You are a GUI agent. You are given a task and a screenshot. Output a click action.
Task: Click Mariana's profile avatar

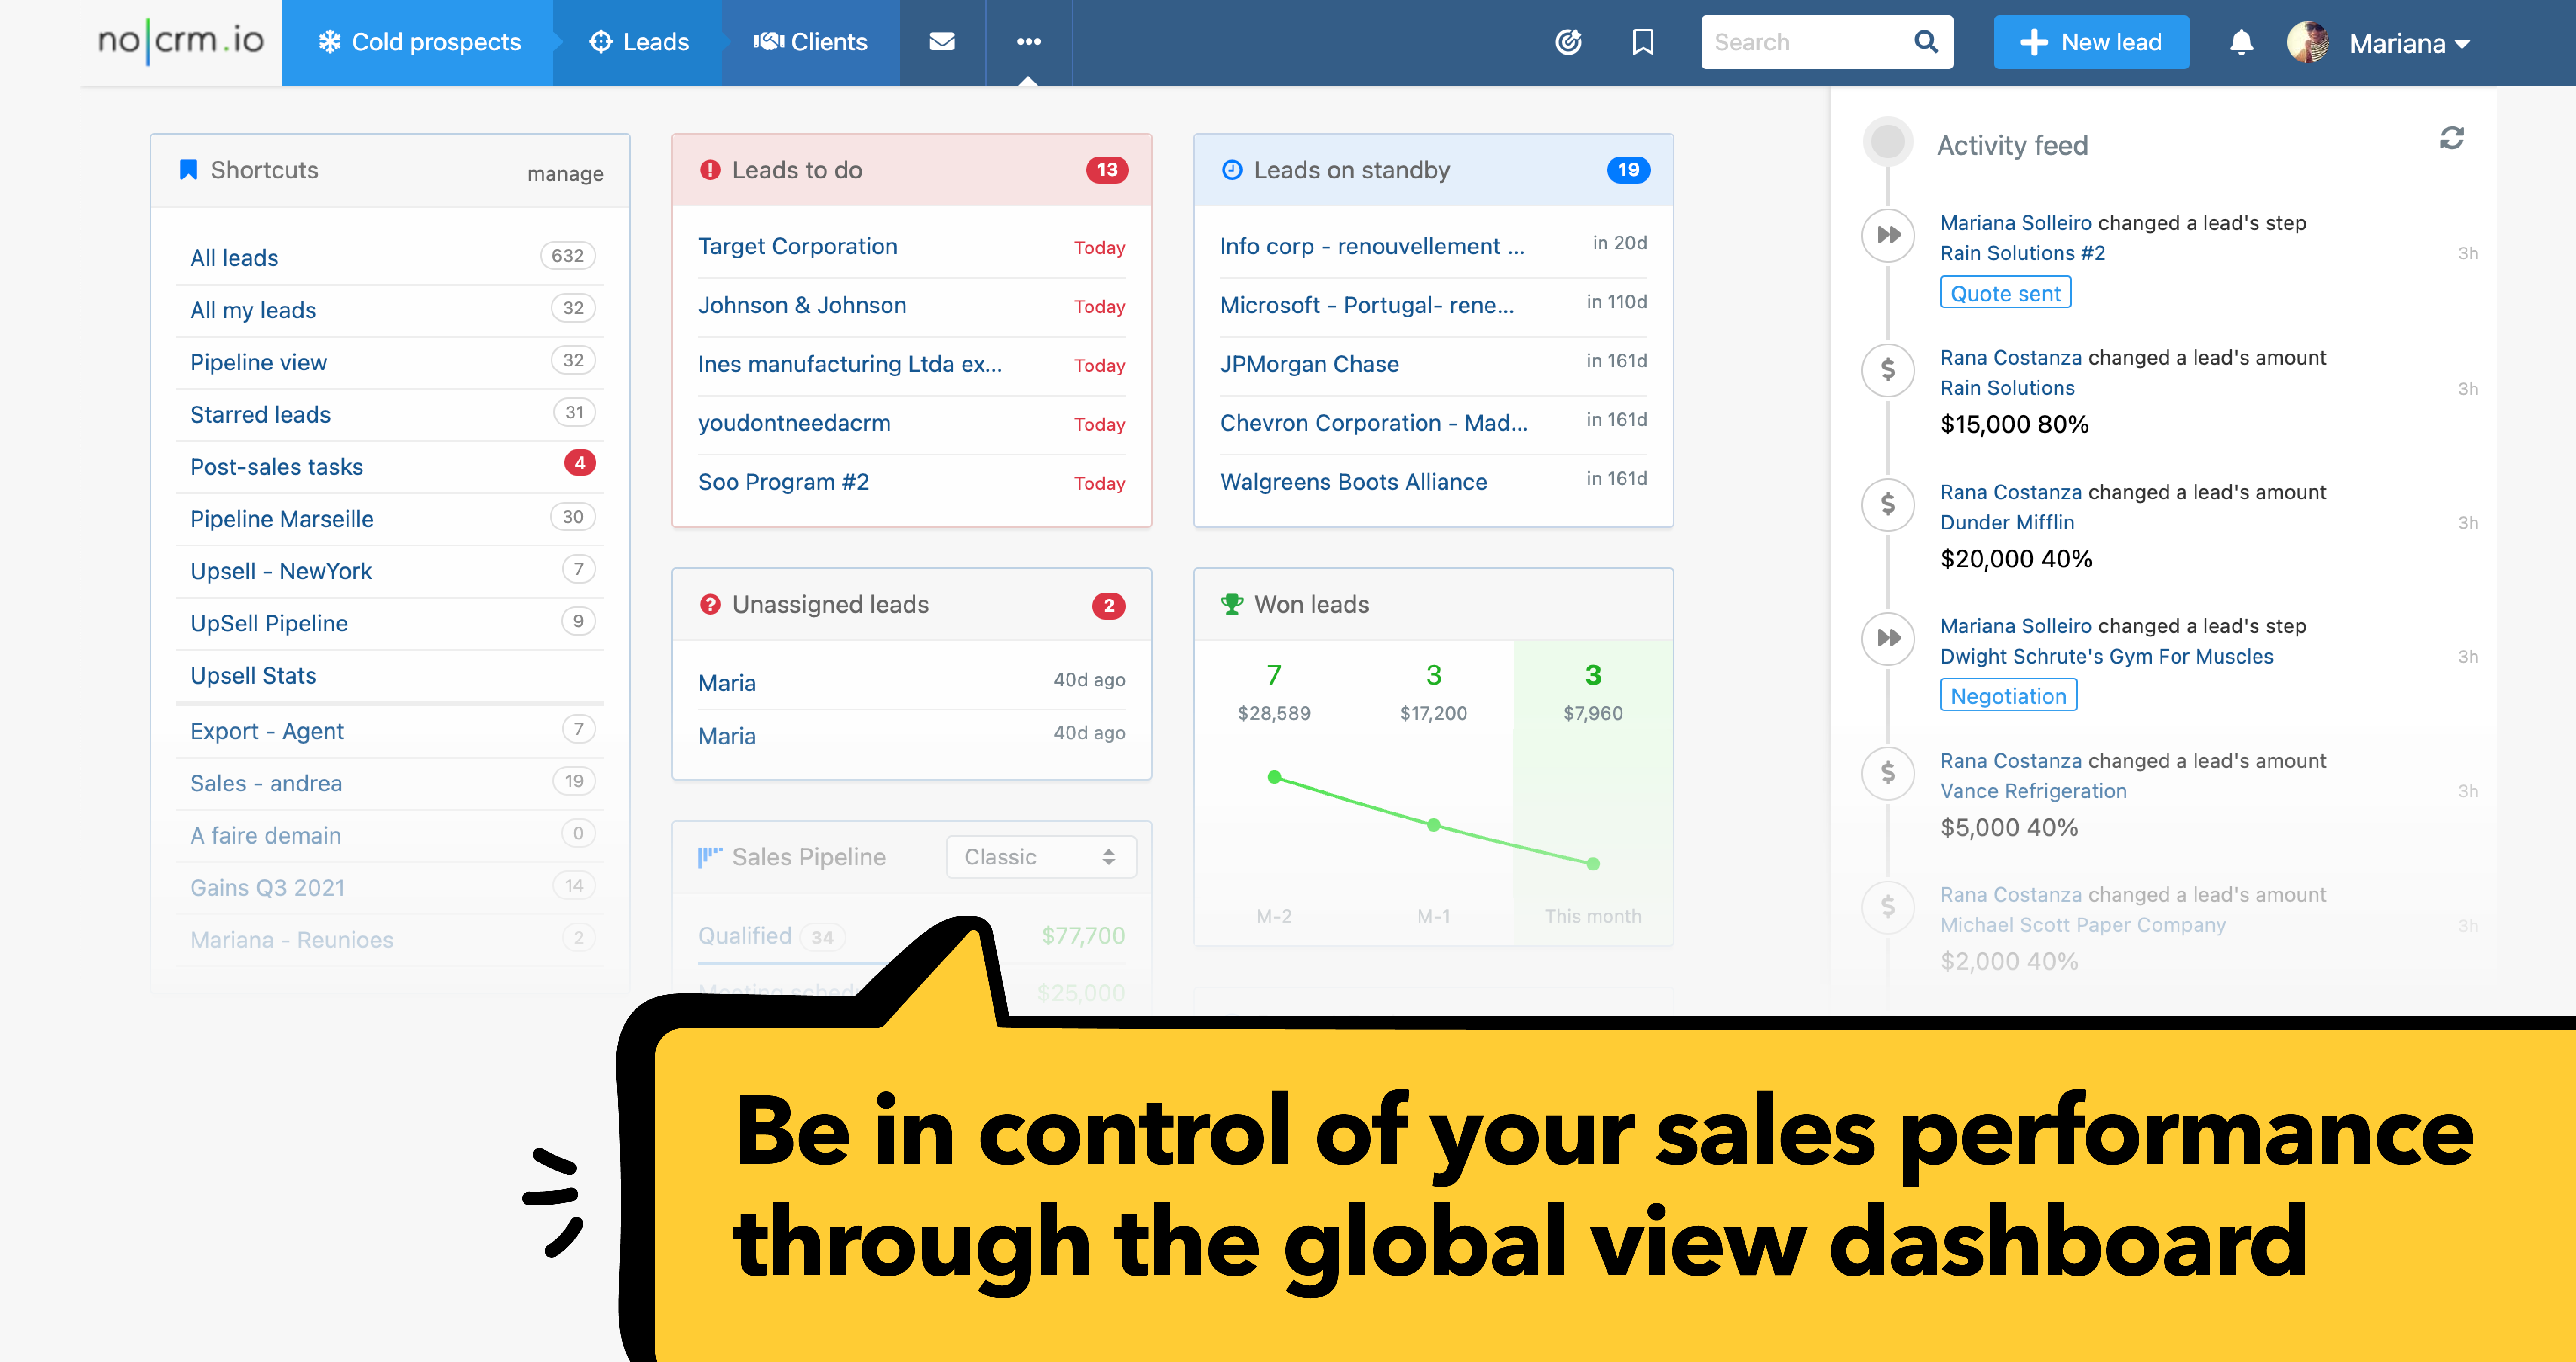(2309, 42)
